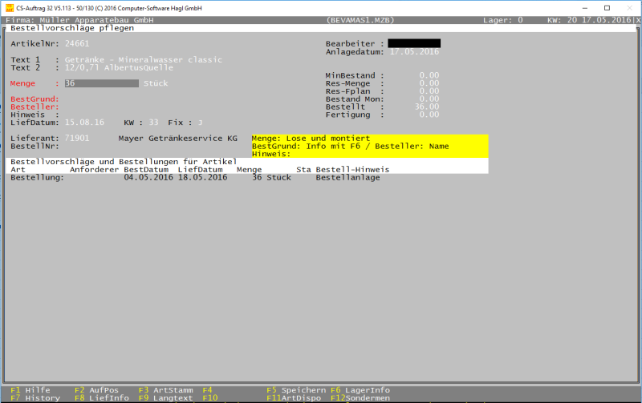Click the Lieferant number 71901

77,139
